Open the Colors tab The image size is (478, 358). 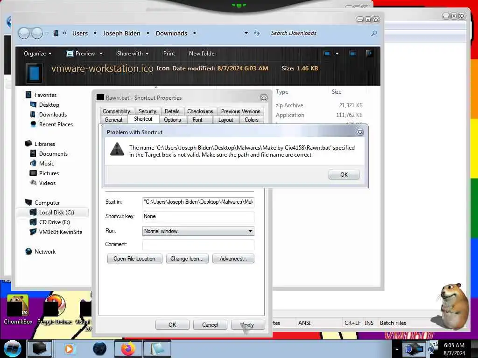[x=252, y=120]
